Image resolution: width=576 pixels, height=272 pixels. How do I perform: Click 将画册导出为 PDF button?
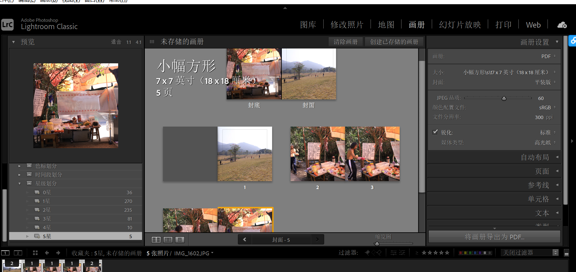[x=494, y=237]
